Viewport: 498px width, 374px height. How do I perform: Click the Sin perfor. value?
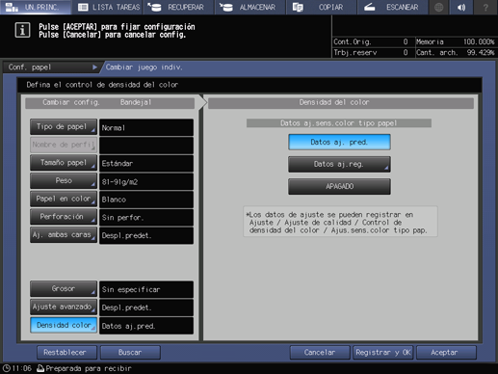click(146, 218)
